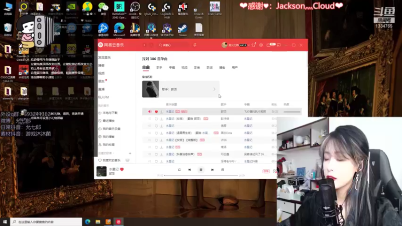Viewport: 402px width, 226px height.
Task: Create a new playlist with the plus icon
Action: [130, 153]
